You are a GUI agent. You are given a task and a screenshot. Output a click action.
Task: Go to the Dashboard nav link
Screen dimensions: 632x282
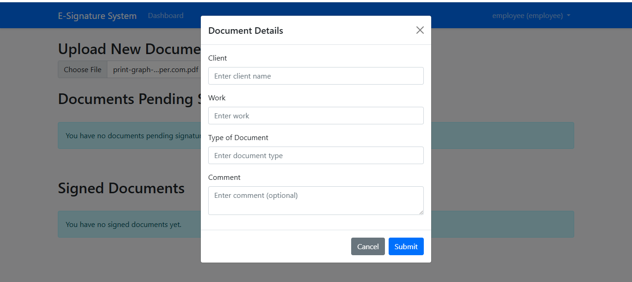click(166, 16)
